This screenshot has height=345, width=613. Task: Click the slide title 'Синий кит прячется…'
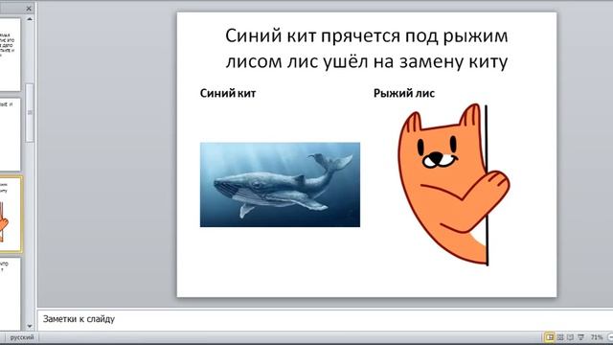pos(366,49)
